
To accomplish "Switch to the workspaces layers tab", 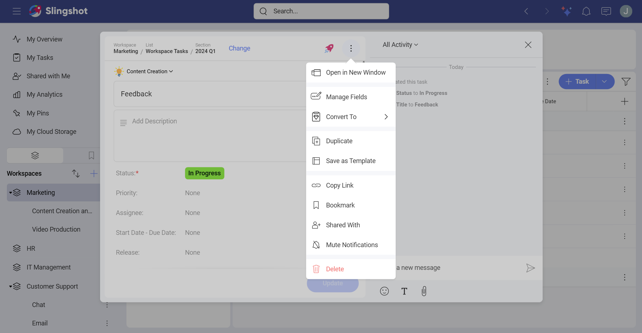I will pyautogui.click(x=35, y=155).
